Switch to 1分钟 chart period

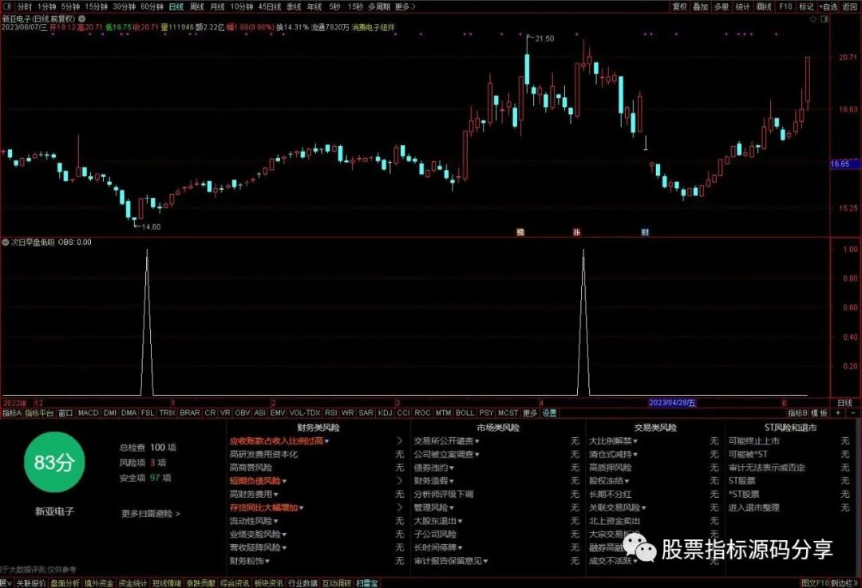click(47, 6)
